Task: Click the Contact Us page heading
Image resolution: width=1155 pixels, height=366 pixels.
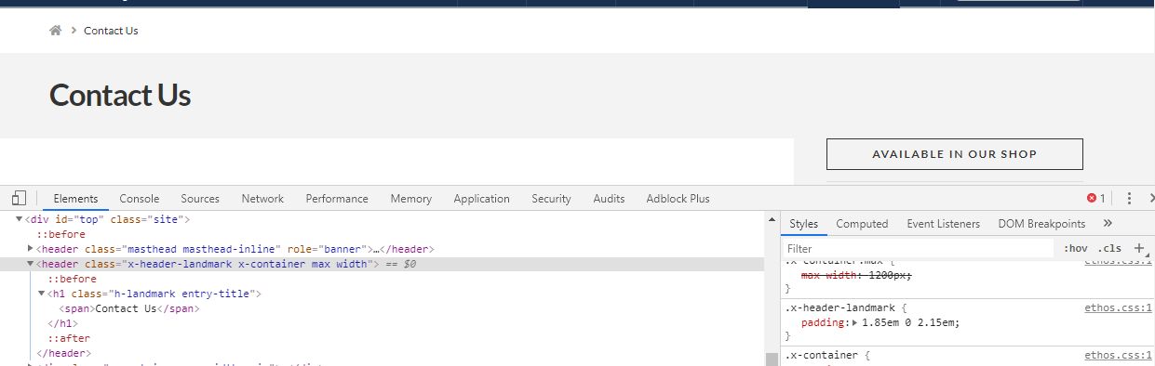Action: click(120, 95)
